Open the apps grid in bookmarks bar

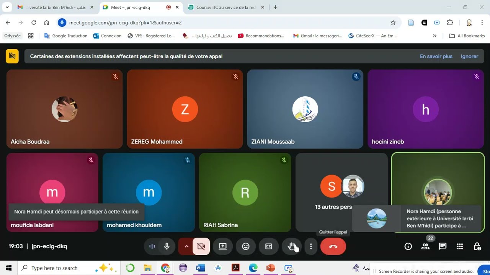[31, 36]
